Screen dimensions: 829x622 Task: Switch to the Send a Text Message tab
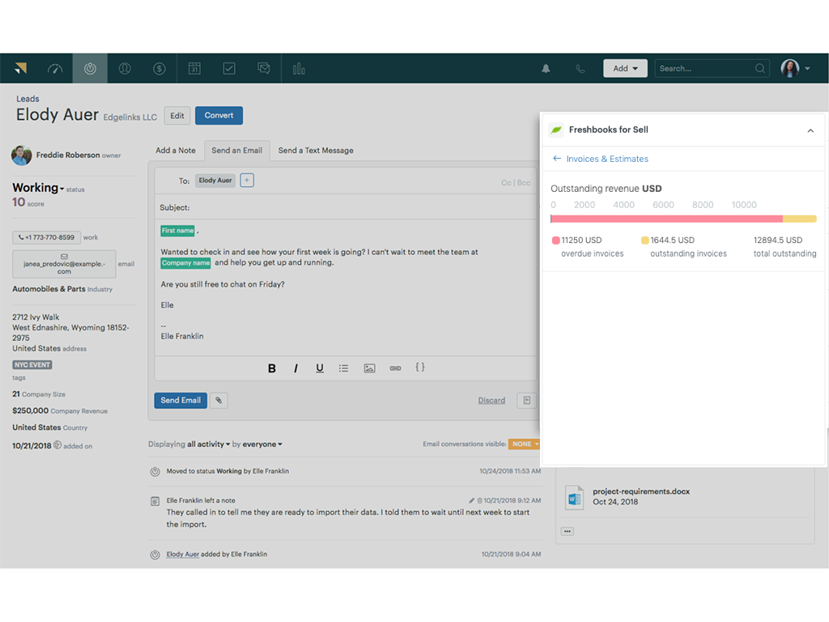click(x=316, y=151)
